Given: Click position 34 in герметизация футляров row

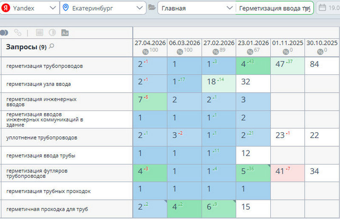Looking at the screenshot, I should [x=314, y=171].
